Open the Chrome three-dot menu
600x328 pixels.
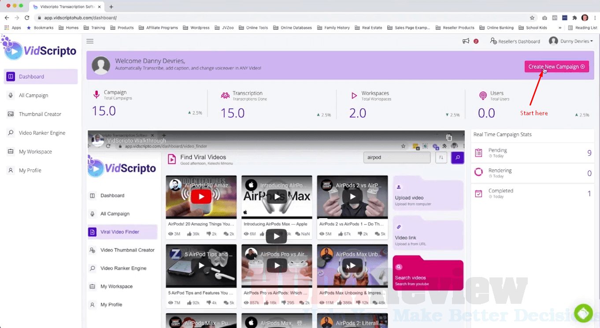pos(594,18)
